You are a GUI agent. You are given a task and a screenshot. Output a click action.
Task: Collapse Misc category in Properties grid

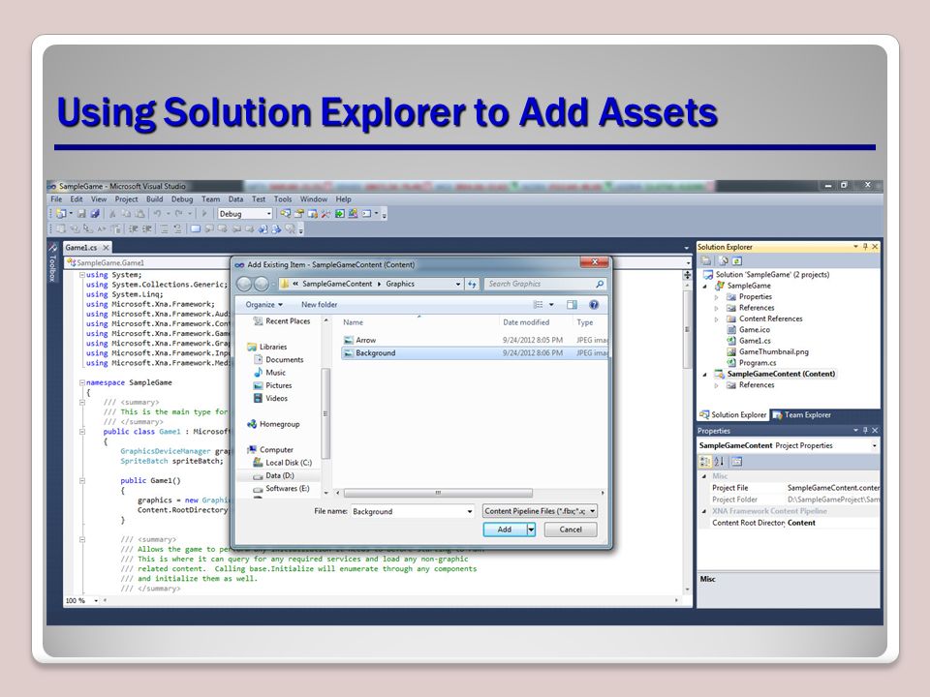pos(704,476)
